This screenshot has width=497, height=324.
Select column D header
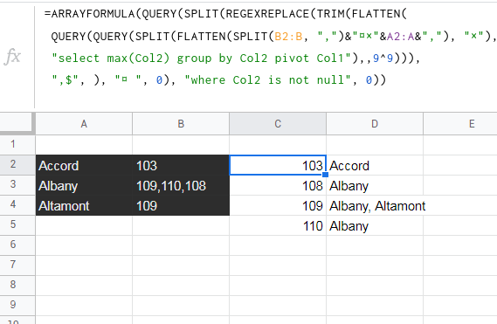(375, 124)
